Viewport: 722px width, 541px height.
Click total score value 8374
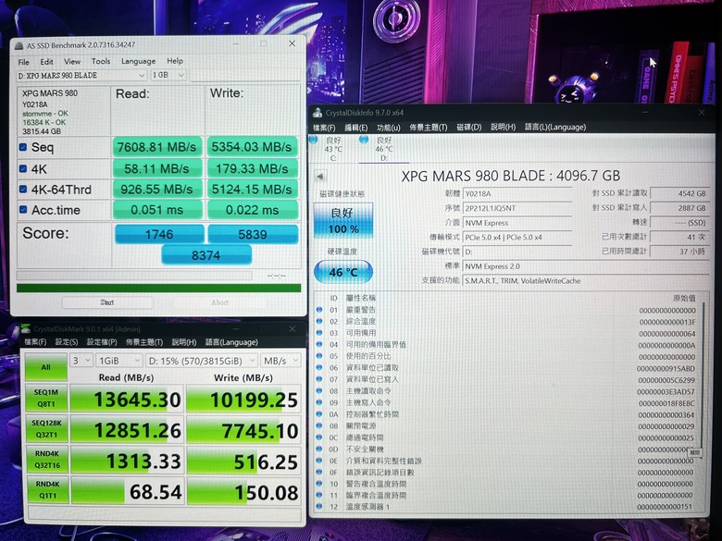[x=205, y=255]
